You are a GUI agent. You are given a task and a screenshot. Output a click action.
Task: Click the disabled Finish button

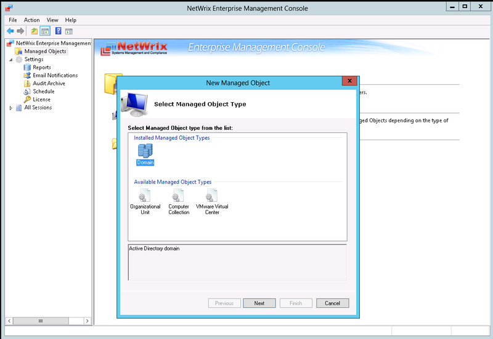point(296,303)
